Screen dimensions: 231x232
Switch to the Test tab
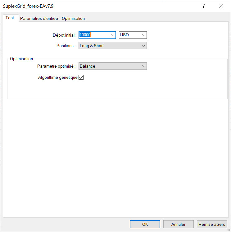pyautogui.click(x=10, y=18)
